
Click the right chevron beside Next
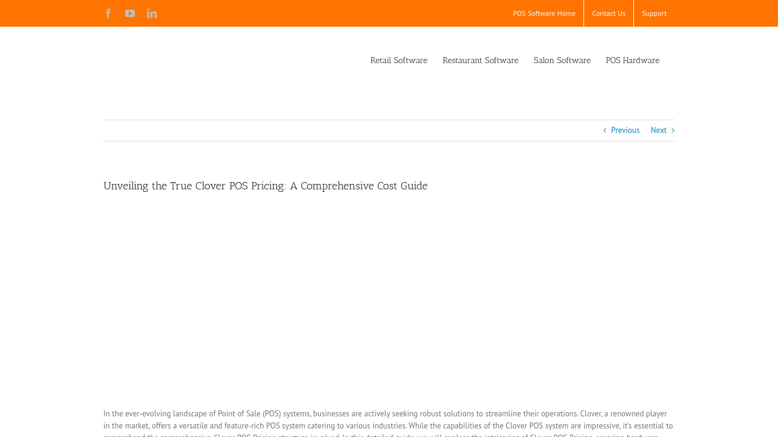coord(673,130)
